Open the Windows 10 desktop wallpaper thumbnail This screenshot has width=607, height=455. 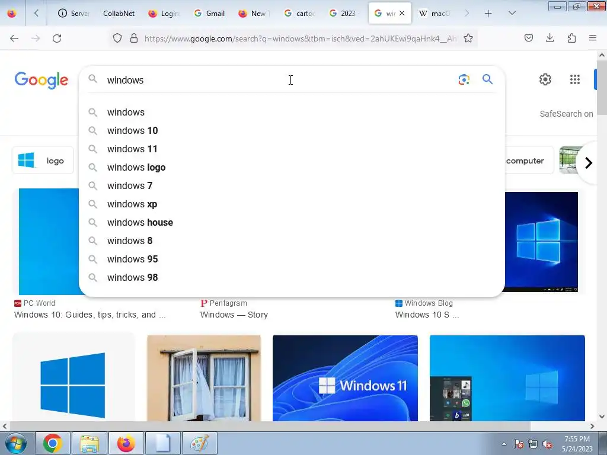pos(541,242)
